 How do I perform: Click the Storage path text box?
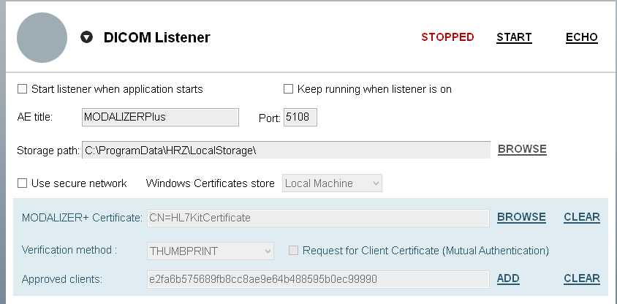[285, 150]
